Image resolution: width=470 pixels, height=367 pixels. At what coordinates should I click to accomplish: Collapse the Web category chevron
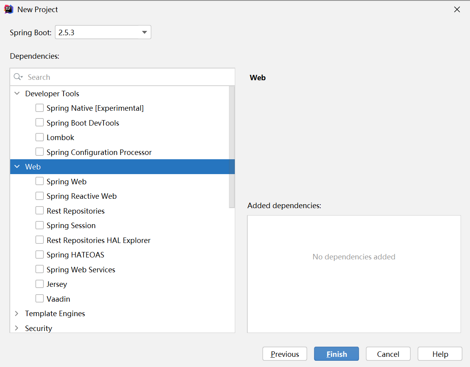(17, 167)
